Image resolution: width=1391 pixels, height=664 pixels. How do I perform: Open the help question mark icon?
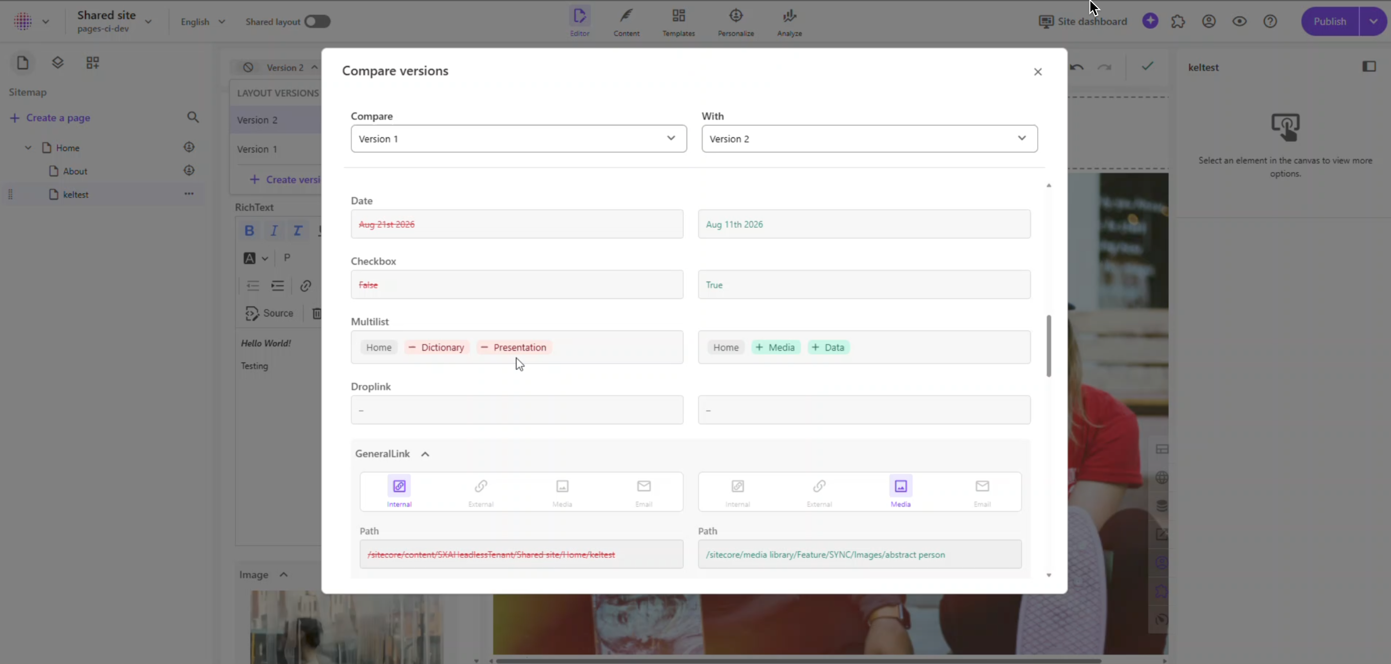click(1270, 22)
